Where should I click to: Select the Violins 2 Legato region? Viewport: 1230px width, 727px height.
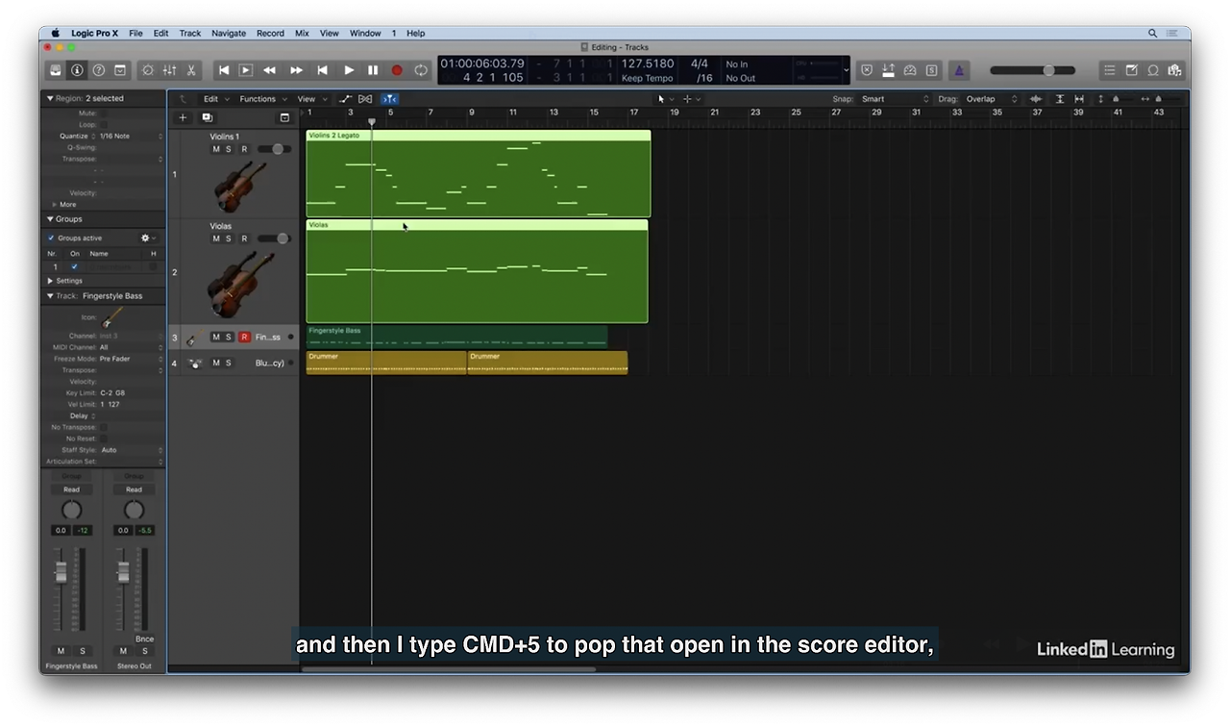tap(479, 174)
